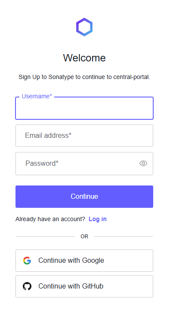Click the divider line right of OR
The height and width of the screenshot is (316, 170).
(124, 237)
